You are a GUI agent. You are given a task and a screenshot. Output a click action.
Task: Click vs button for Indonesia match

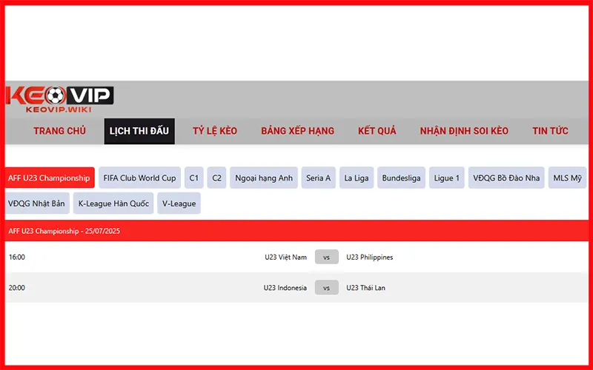pyautogui.click(x=326, y=288)
